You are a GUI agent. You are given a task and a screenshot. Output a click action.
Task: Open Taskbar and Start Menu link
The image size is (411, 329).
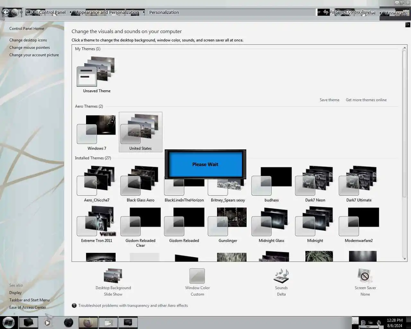pos(29,300)
